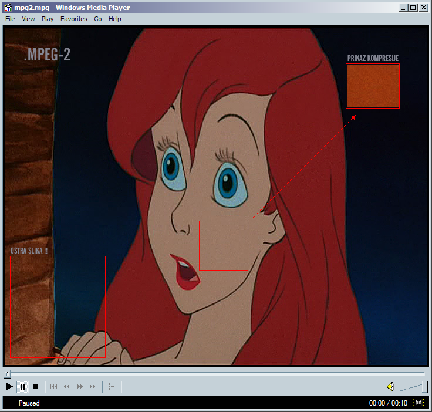Screen dimensions: 432x412
Task: Click the Paused status text
Action: click(x=29, y=403)
